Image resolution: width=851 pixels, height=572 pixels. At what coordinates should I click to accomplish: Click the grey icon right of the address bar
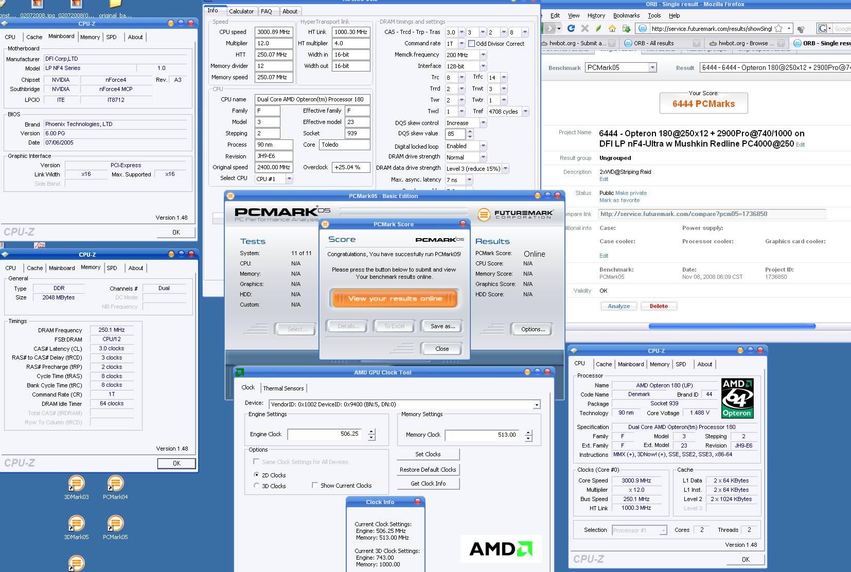coord(802,29)
